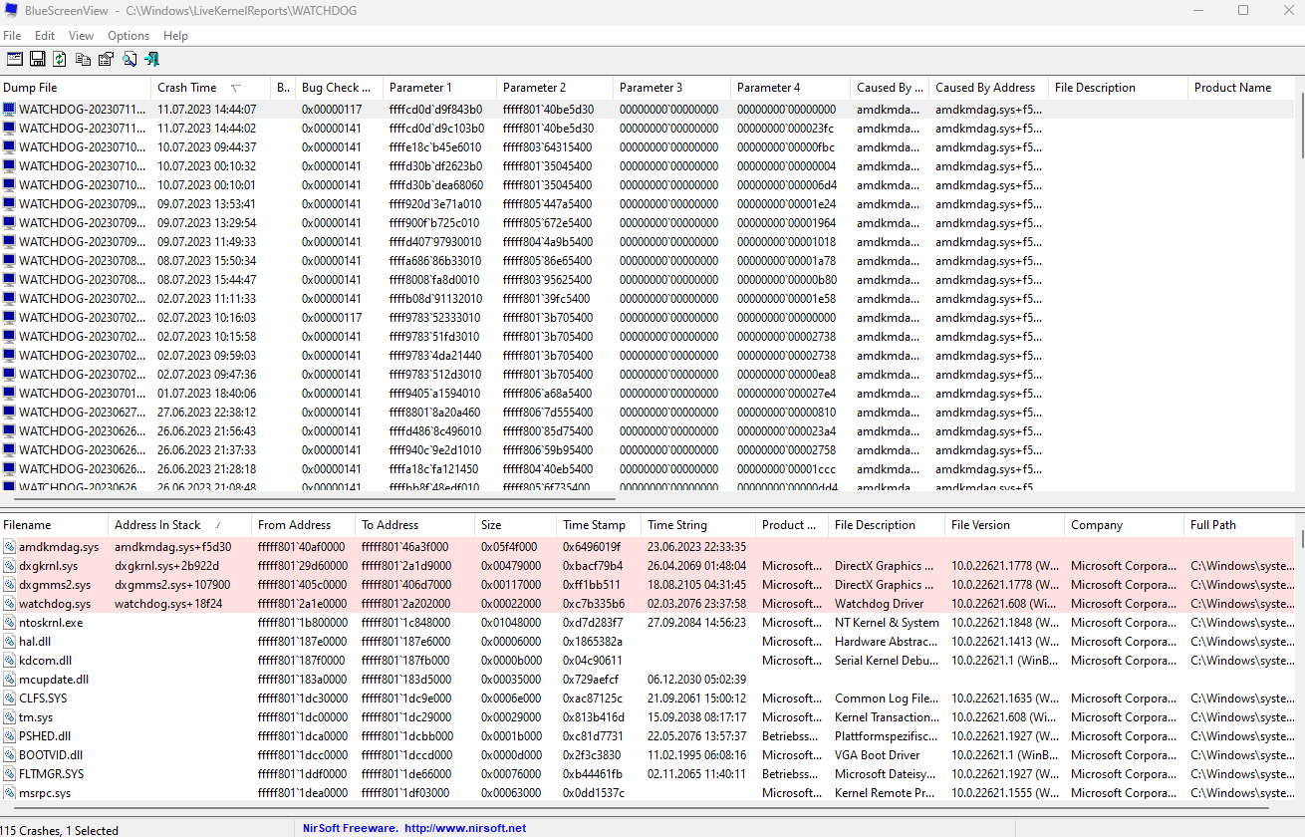
Task: Click the ntoskrnl.exe file icon
Action: (x=9, y=623)
